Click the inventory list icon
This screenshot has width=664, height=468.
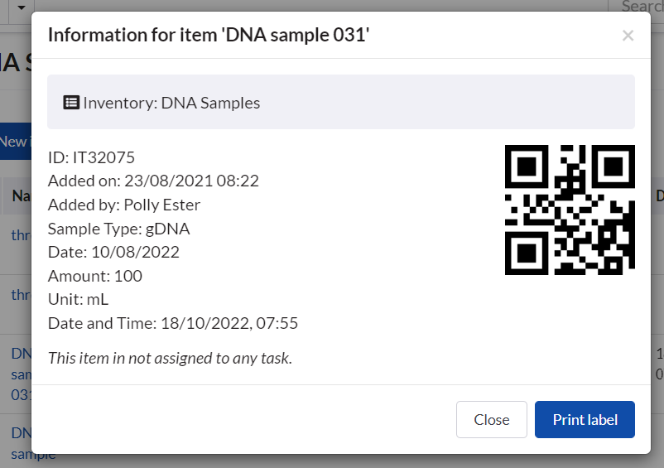click(x=71, y=103)
